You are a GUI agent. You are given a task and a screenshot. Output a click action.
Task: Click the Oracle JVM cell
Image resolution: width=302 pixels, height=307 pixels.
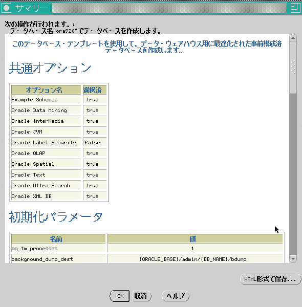point(46,131)
